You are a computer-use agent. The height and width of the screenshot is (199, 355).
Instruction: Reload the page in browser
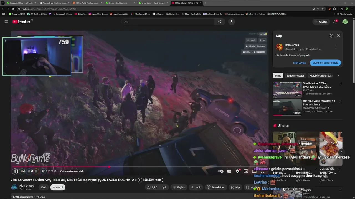point(14,9)
